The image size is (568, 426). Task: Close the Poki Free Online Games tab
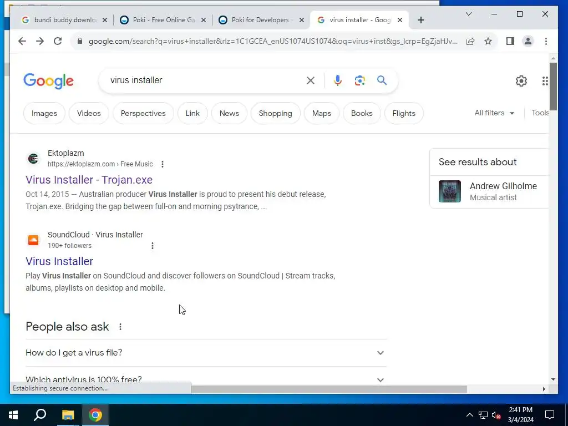pyautogui.click(x=204, y=21)
